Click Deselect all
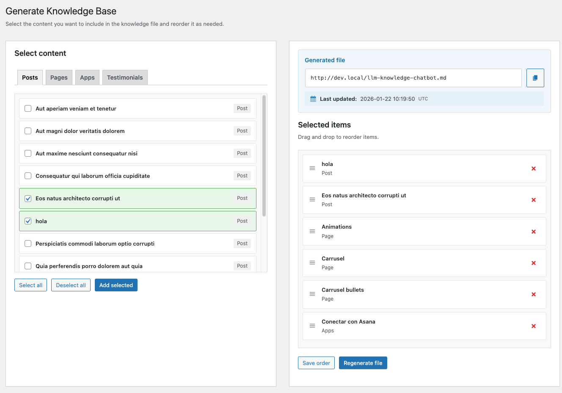 click(71, 285)
